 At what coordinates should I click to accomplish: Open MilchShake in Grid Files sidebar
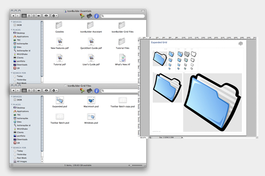pyautogui.click(x=20, y=129)
